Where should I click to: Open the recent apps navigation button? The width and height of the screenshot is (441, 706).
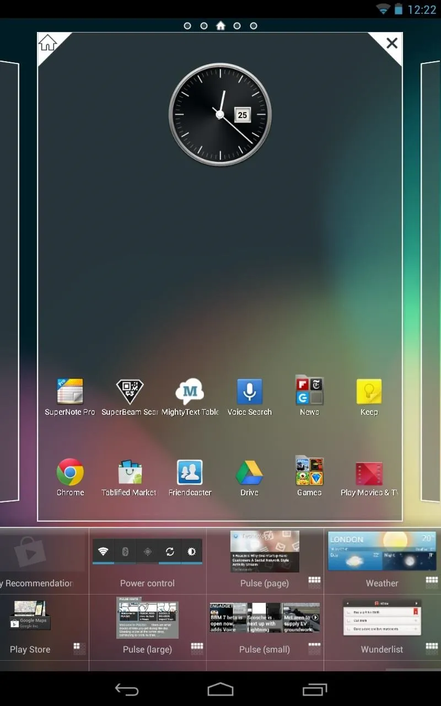(315, 689)
